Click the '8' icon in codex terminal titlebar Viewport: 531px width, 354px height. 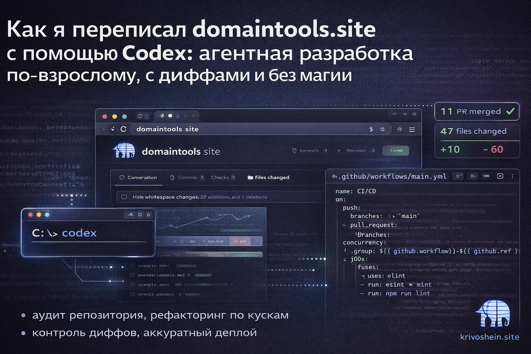(149, 215)
